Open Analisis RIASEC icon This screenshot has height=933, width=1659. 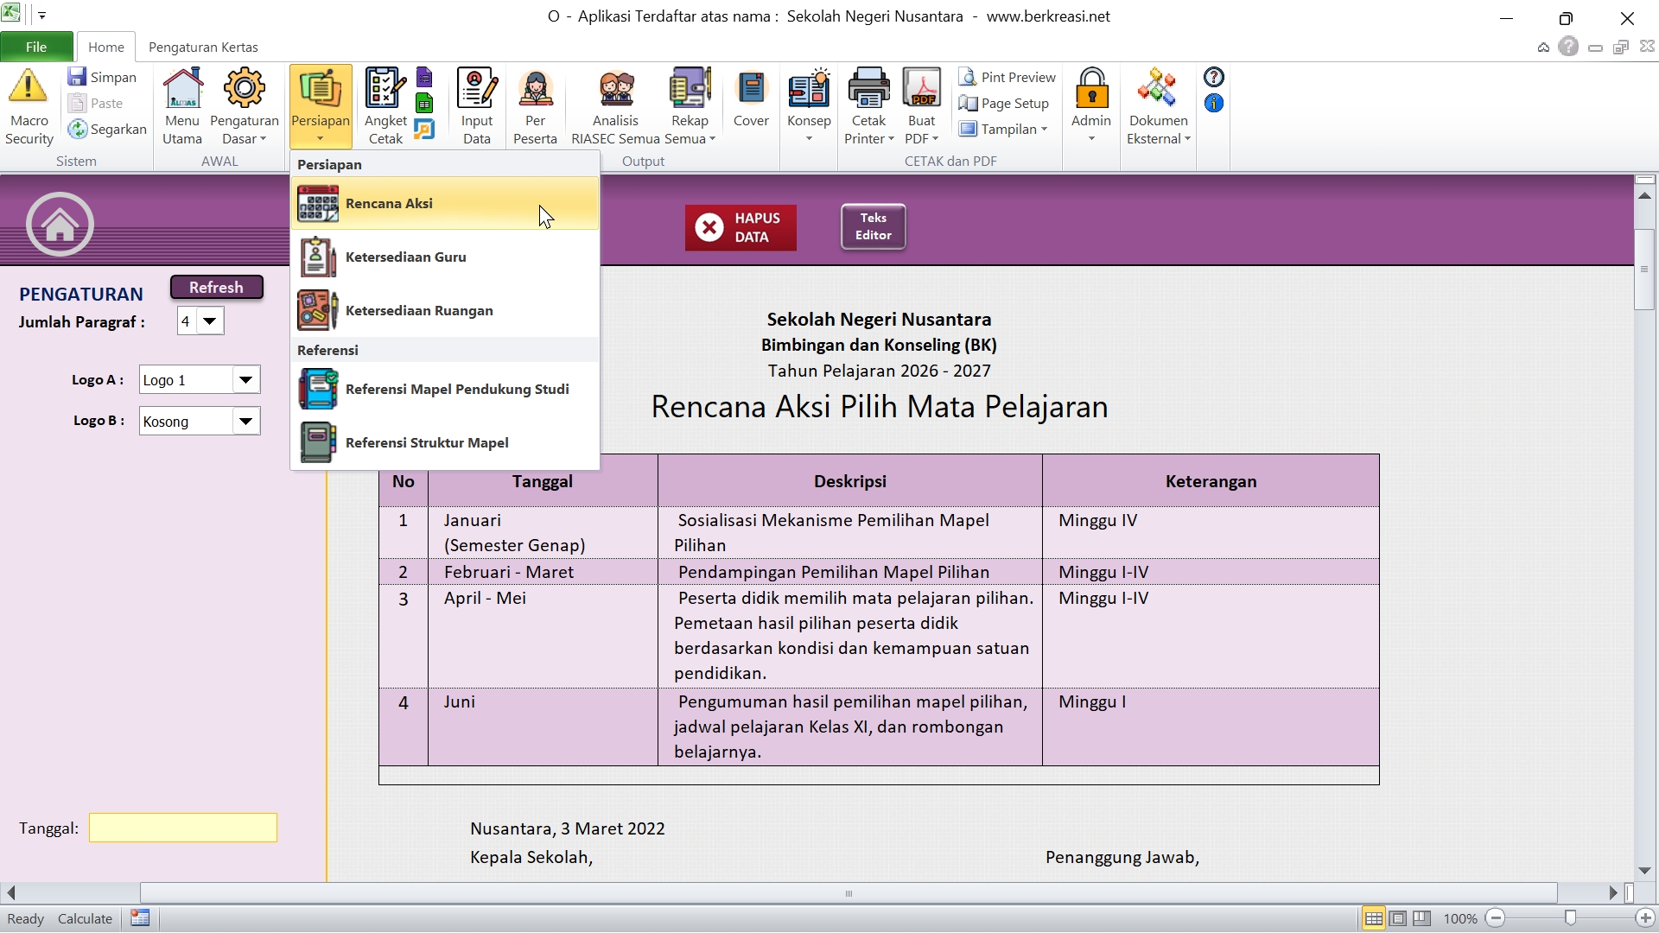coord(615,89)
